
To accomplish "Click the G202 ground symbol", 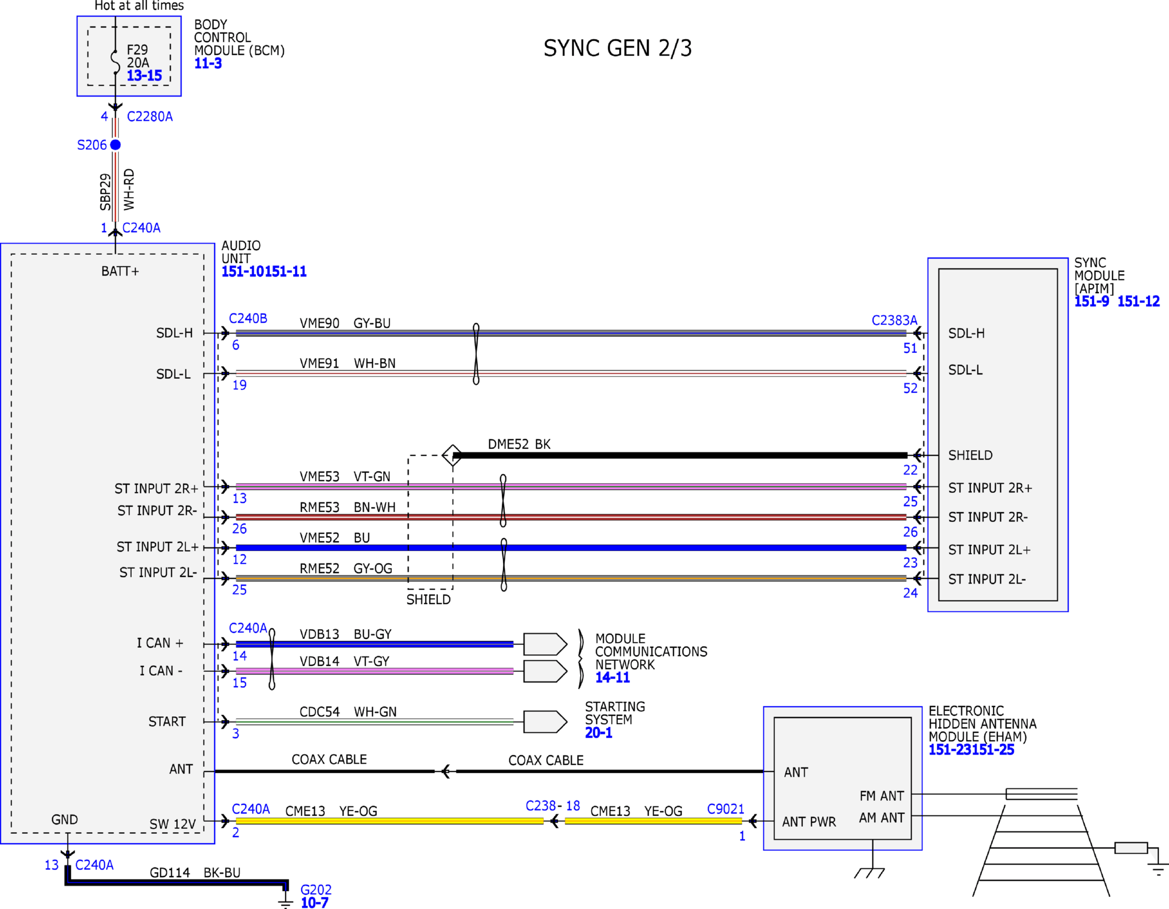I will point(285,902).
